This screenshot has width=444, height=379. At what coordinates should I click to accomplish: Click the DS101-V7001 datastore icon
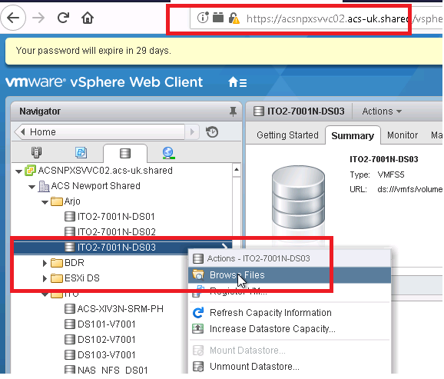69,324
